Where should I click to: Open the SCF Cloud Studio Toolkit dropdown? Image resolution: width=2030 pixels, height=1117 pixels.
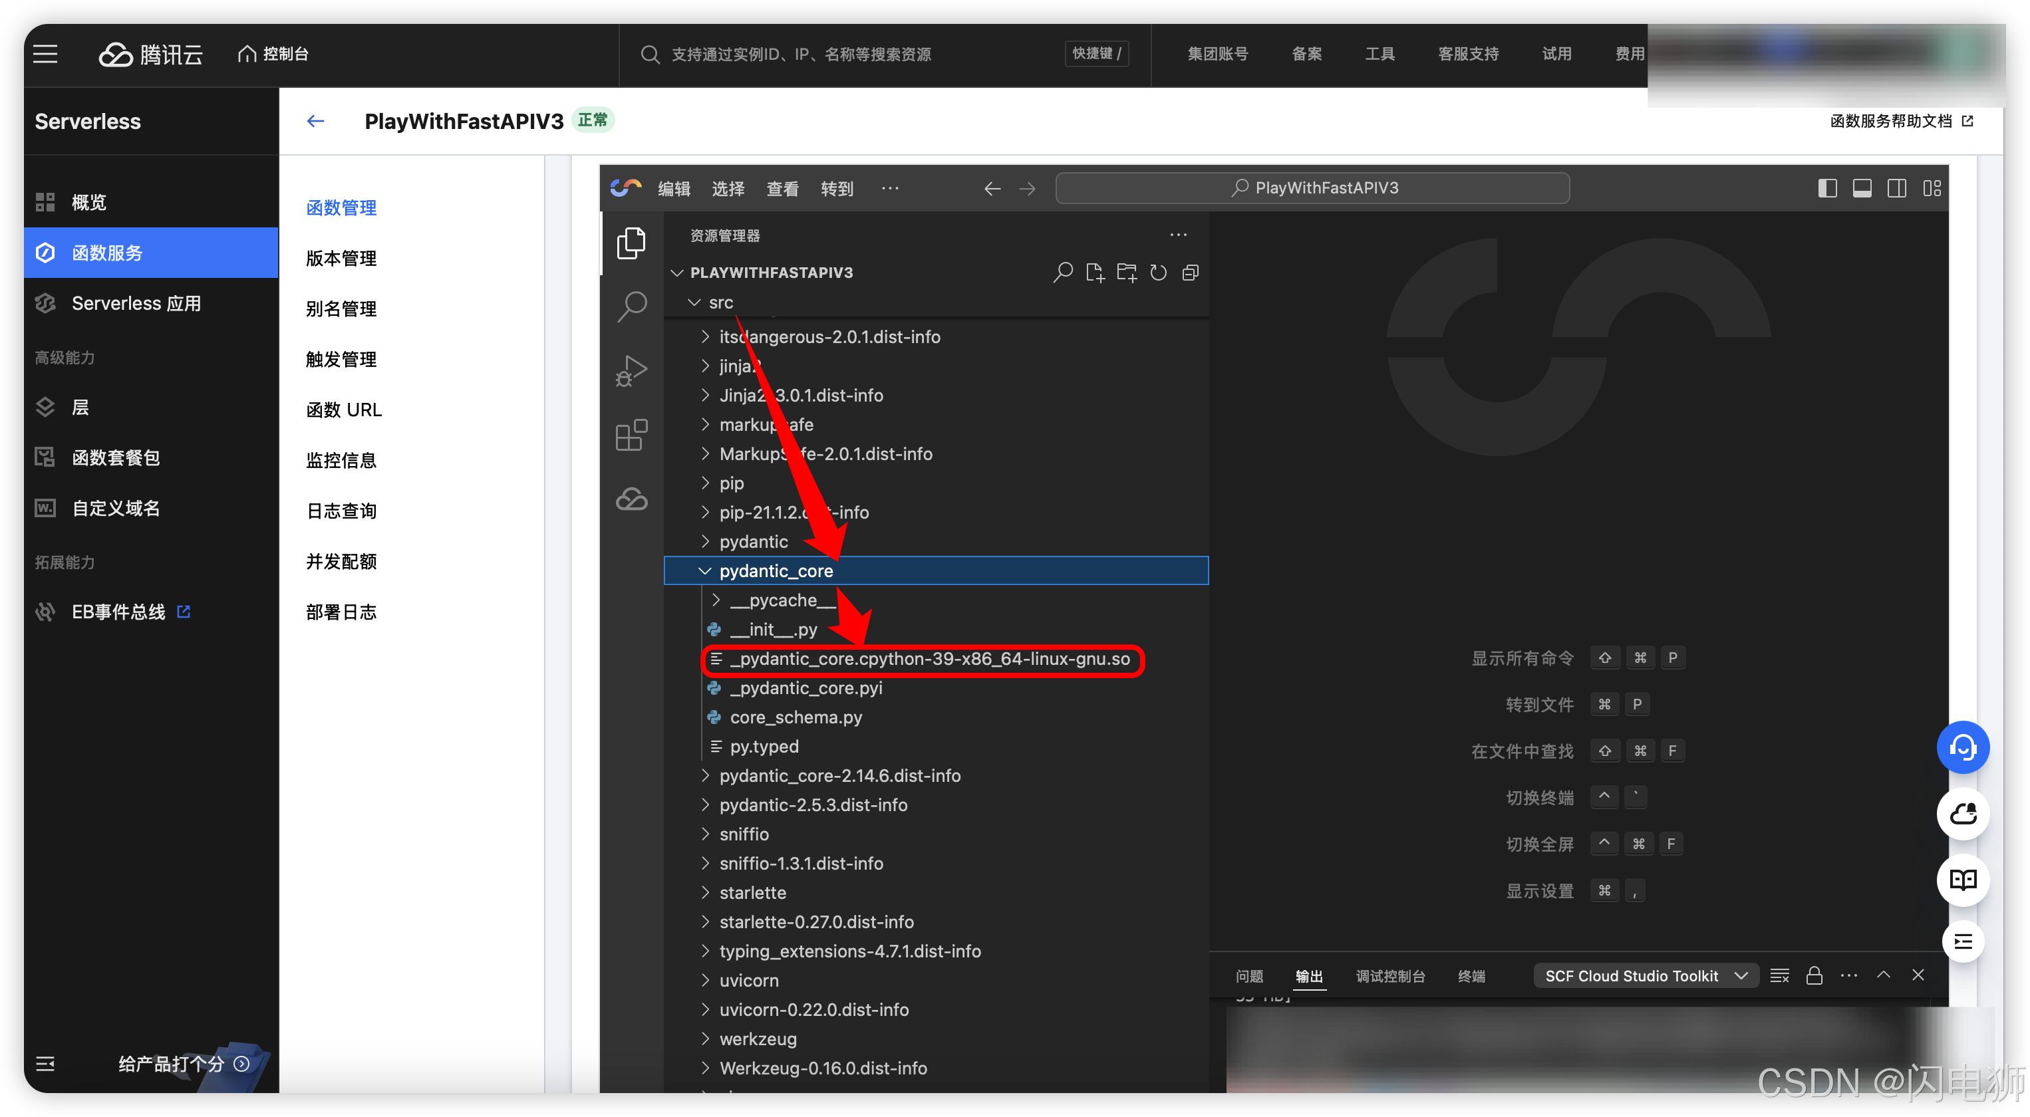coord(1646,976)
